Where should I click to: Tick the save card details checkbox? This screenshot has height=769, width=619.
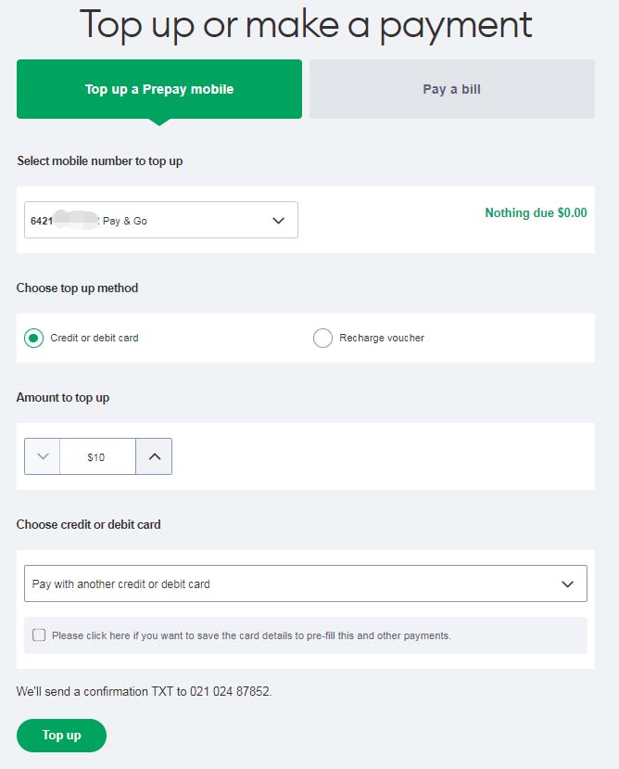coord(39,635)
